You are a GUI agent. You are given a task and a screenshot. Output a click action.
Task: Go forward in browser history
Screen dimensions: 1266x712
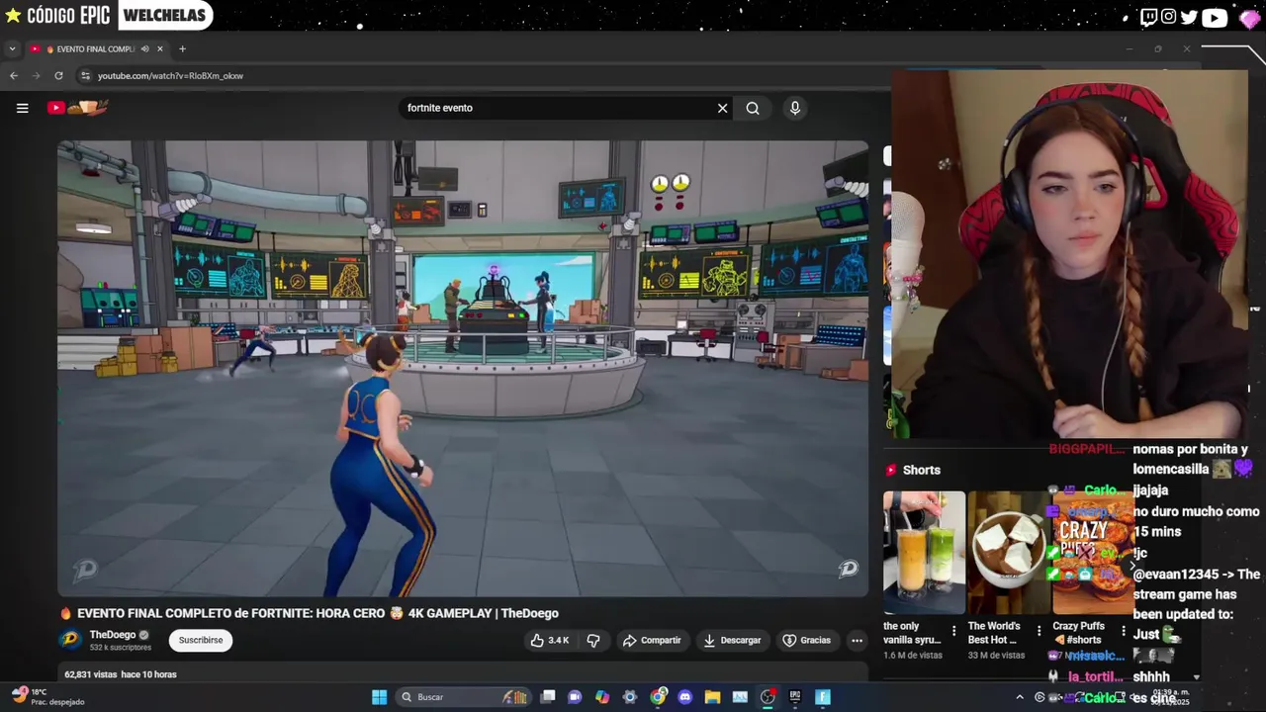[37, 75]
